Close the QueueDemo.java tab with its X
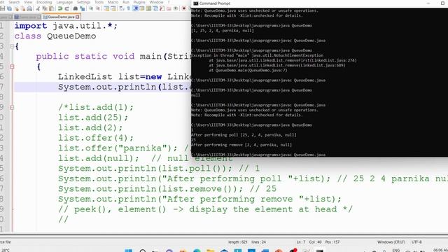The width and height of the screenshot is (448, 252). pos(78,17)
